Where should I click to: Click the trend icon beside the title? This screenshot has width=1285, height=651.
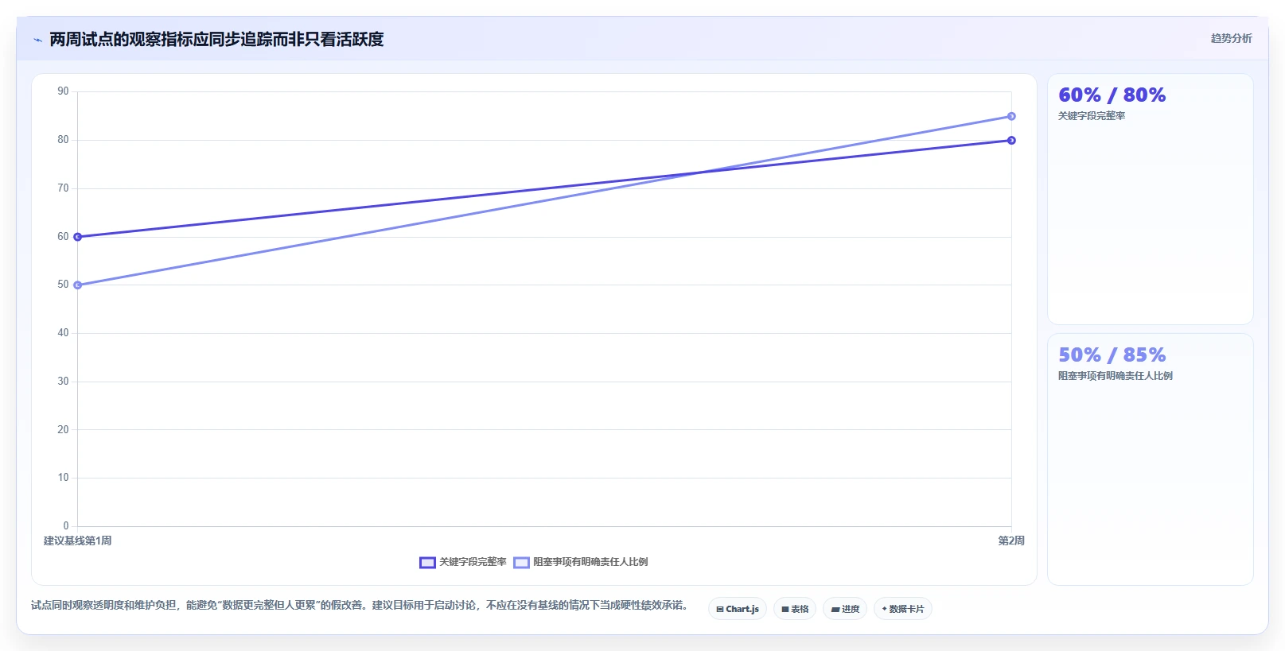(37, 40)
